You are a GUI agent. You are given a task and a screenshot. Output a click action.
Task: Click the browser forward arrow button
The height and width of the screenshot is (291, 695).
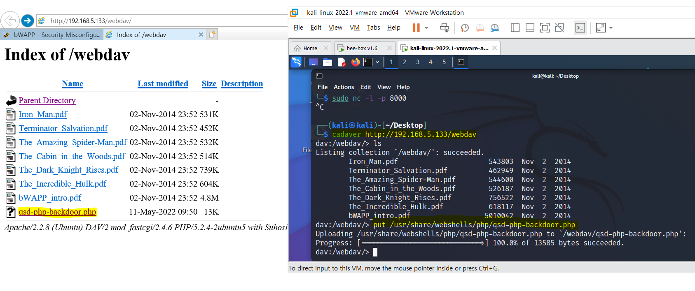coord(27,20)
